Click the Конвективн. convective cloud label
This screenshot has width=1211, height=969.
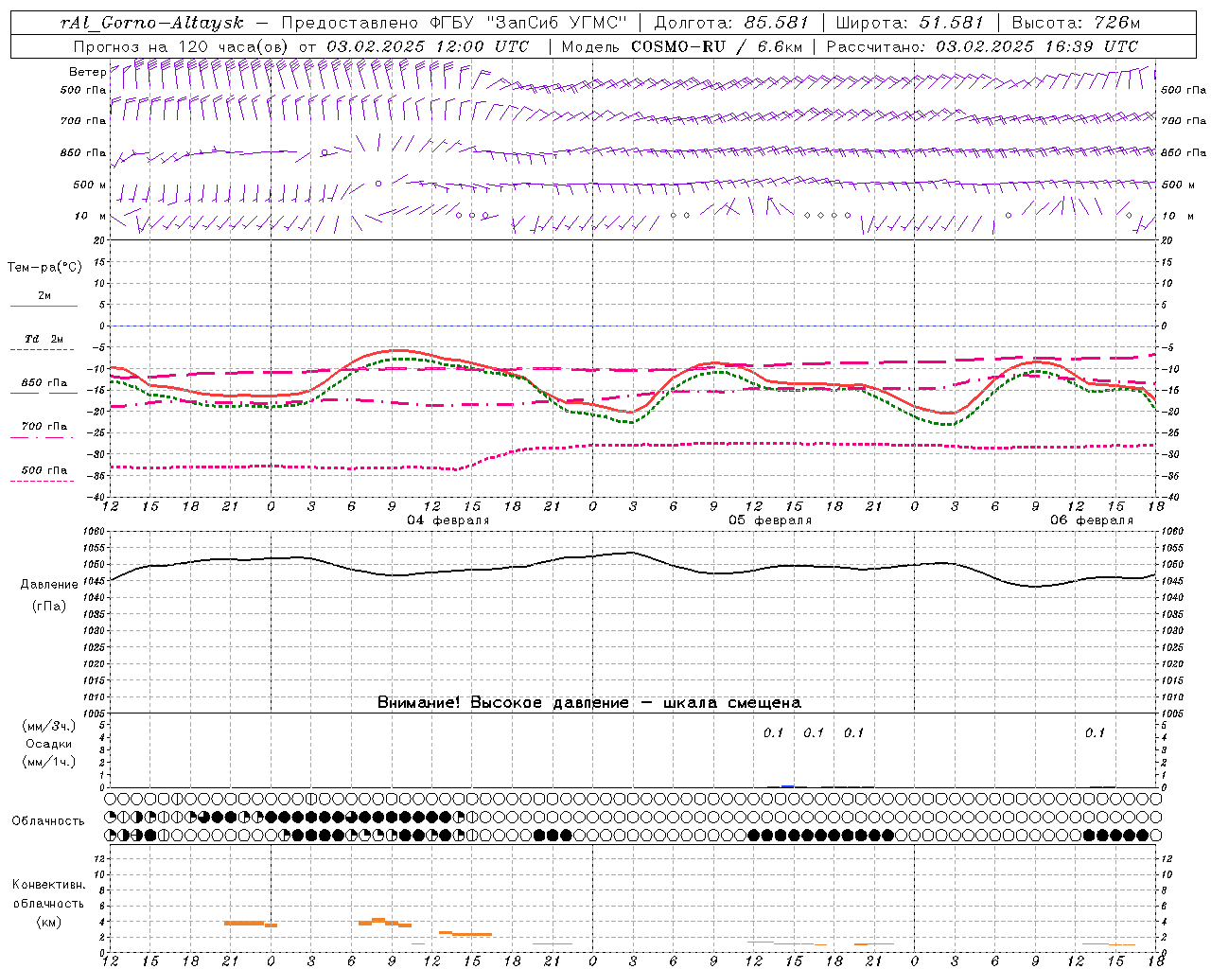[48, 885]
